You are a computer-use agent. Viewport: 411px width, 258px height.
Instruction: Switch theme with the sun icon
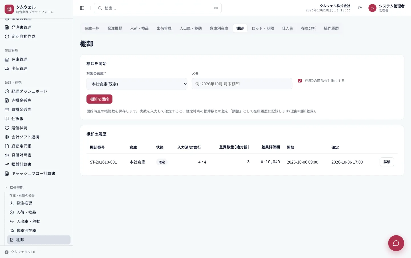click(360, 8)
